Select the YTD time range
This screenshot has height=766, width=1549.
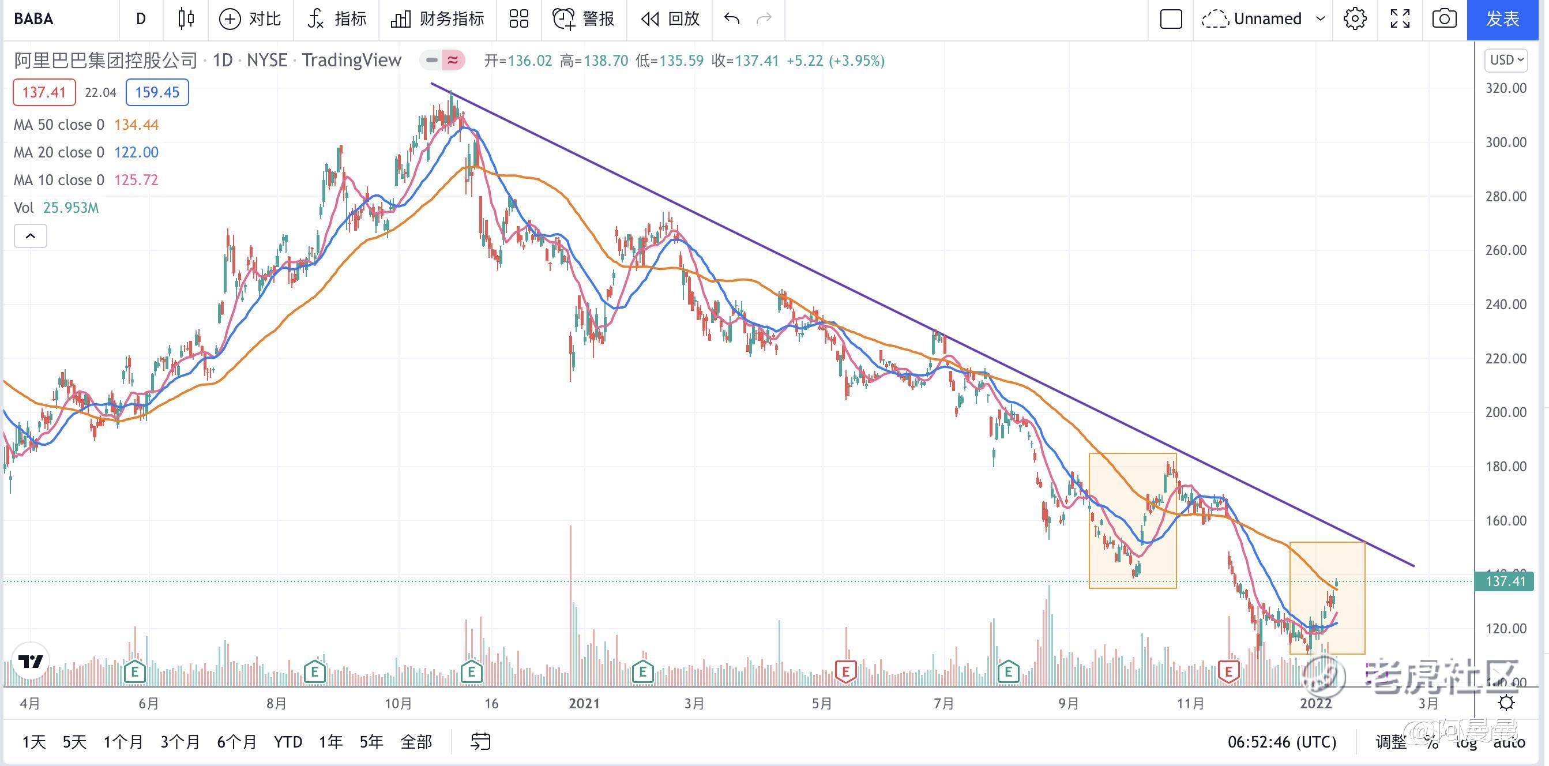tap(288, 742)
